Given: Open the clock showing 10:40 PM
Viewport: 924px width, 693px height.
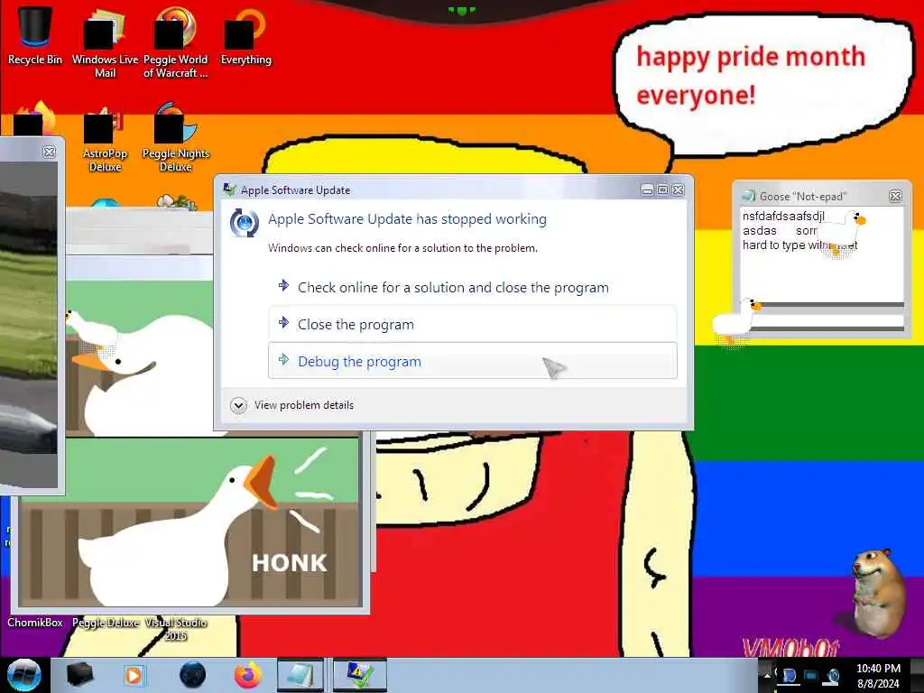Looking at the screenshot, I should click(878, 675).
